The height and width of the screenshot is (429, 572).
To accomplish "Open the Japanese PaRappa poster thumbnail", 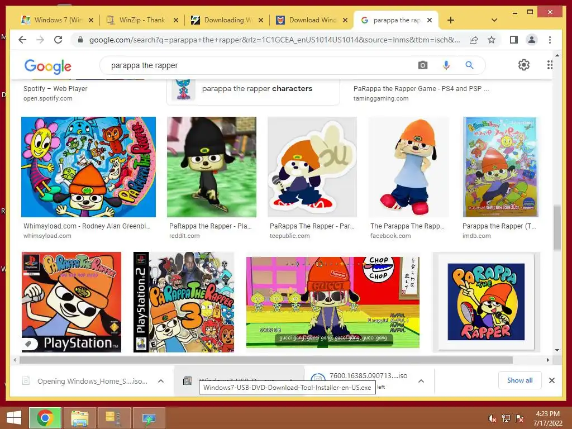I will tap(500, 167).
